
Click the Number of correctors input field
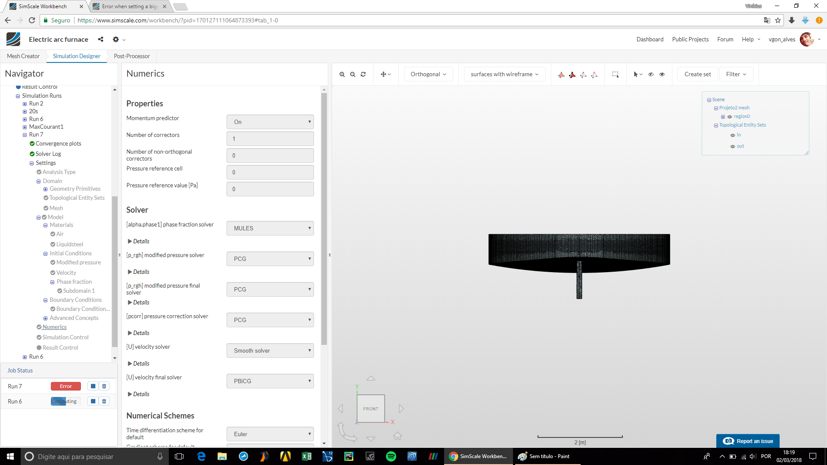270,139
